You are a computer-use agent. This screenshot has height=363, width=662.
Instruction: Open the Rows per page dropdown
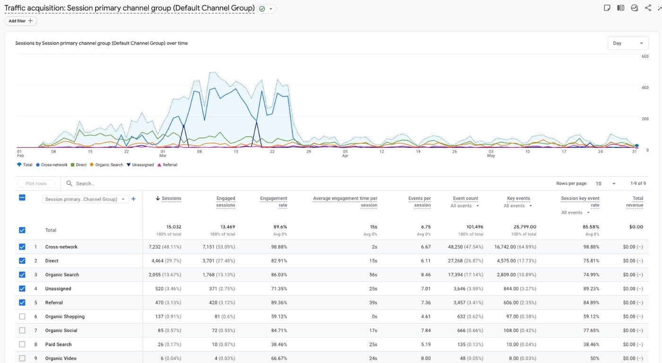[x=605, y=183]
